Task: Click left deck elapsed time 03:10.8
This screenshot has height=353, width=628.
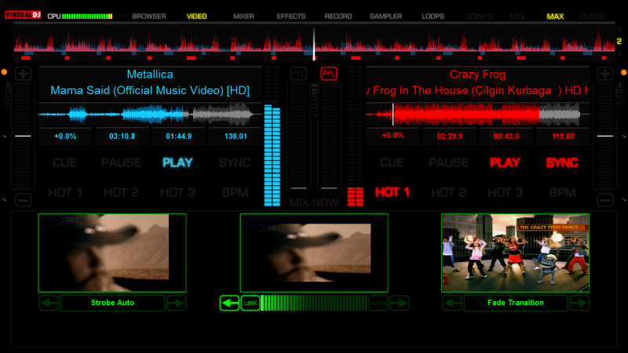Action: coord(122,136)
